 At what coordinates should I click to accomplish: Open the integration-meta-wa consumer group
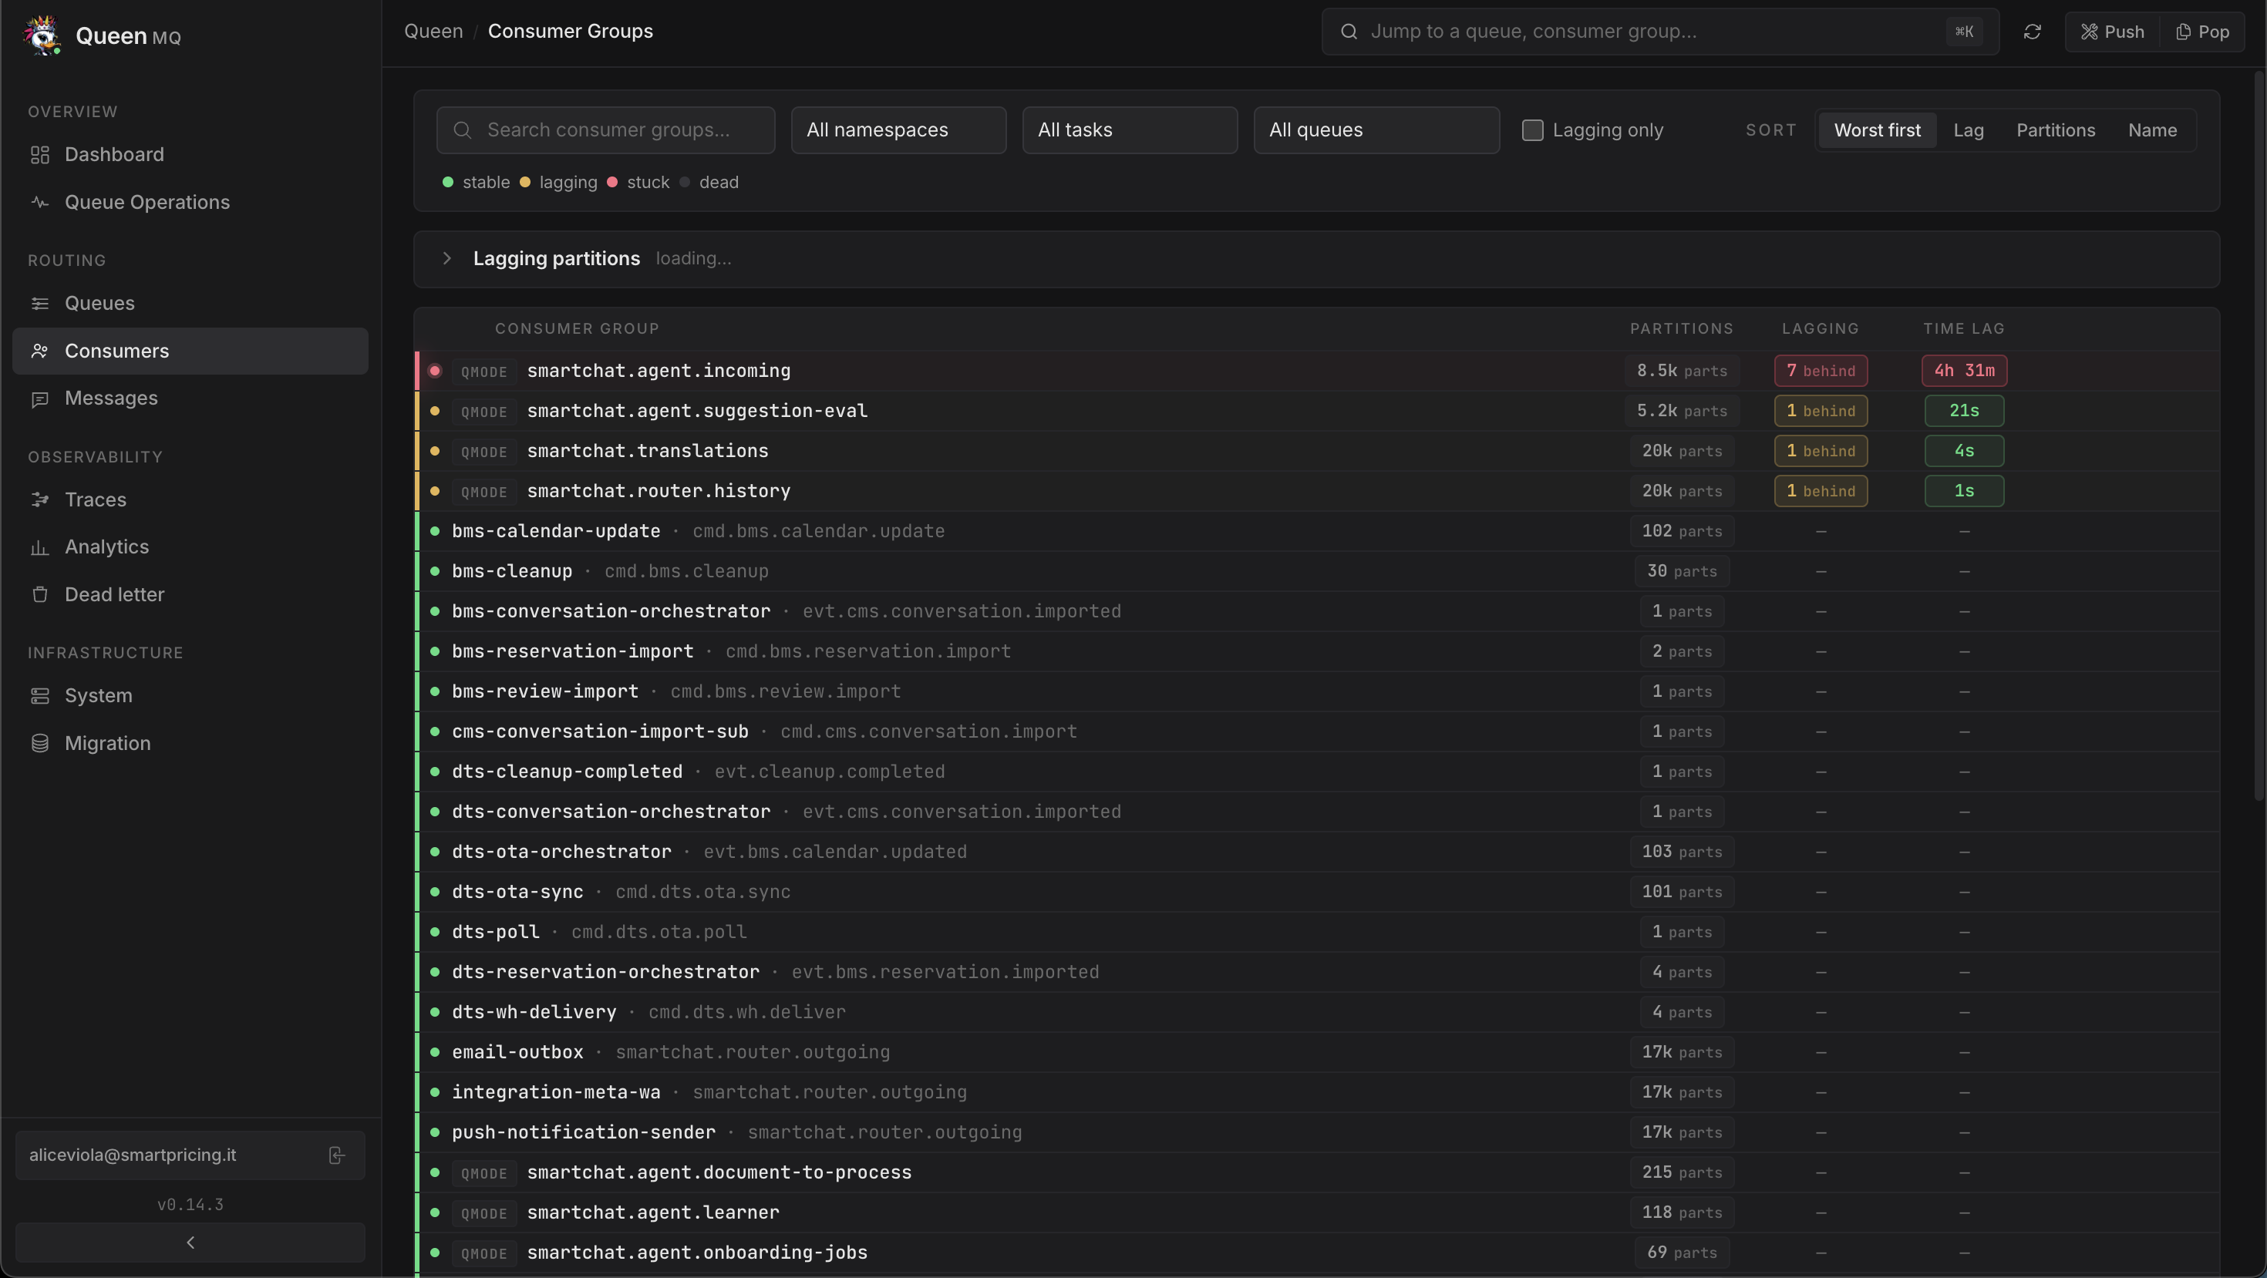click(1316, 1092)
